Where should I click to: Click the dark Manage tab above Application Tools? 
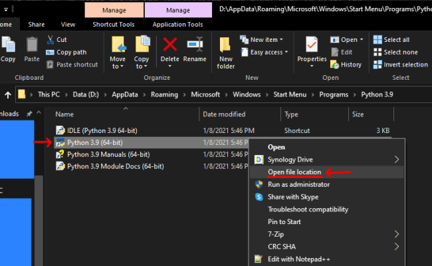(x=178, y=10)
